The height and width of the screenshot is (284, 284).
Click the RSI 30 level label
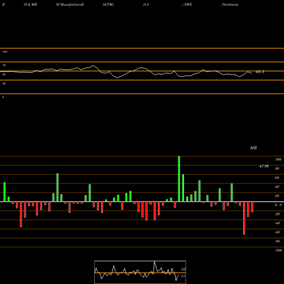pyautogui.click(x=4, y=83)
